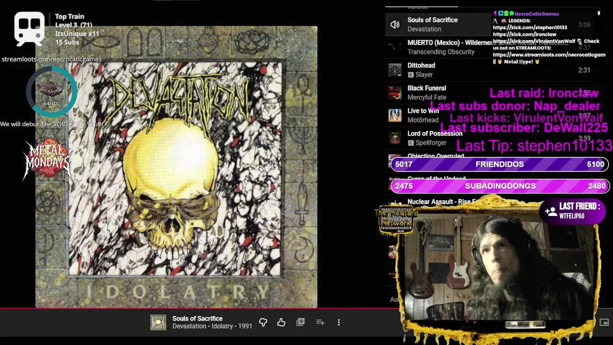
Task: Play MUERTO (Mexico) track from the queue
Action: click(449, 43)
